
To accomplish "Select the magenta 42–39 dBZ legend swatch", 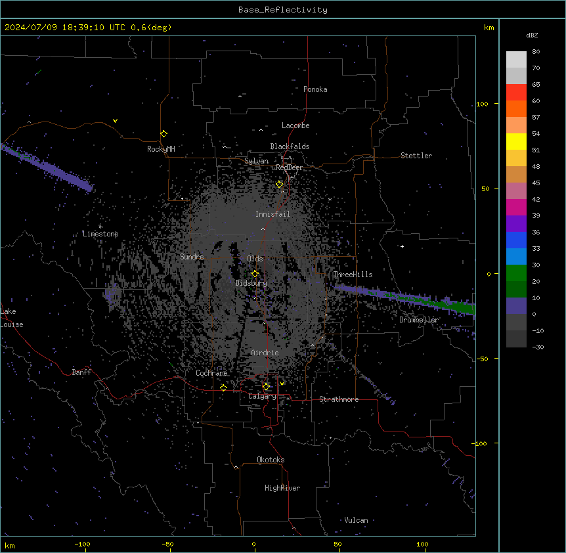I will 516,208.
